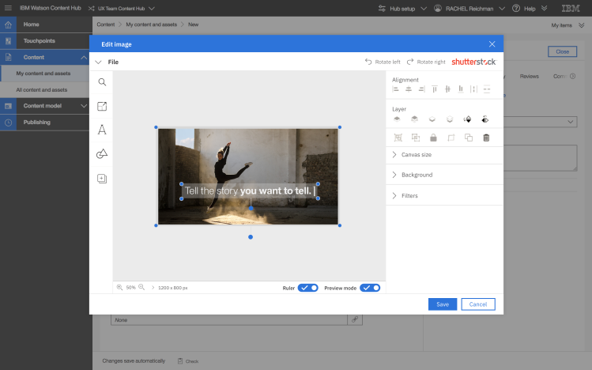
Task: Align selected object to the right
Action: coord(421,89)
